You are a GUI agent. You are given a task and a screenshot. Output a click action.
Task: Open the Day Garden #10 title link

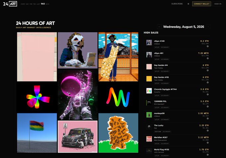click(161, 77)
